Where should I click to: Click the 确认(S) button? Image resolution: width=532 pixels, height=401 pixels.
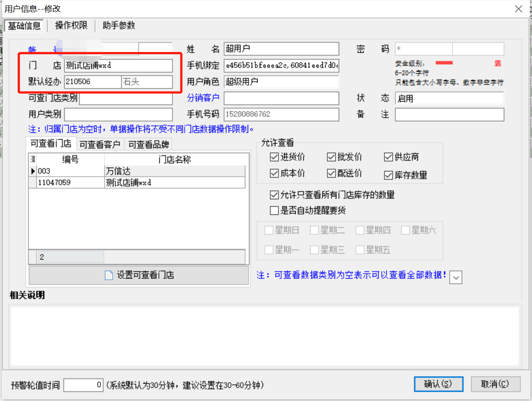coord(438,384)
